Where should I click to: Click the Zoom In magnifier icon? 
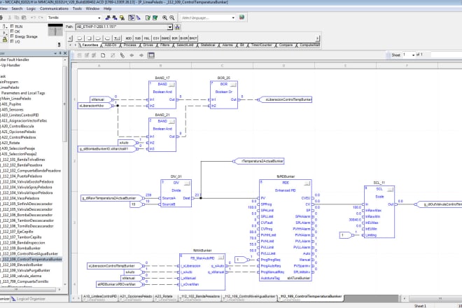tap(164, 17)
